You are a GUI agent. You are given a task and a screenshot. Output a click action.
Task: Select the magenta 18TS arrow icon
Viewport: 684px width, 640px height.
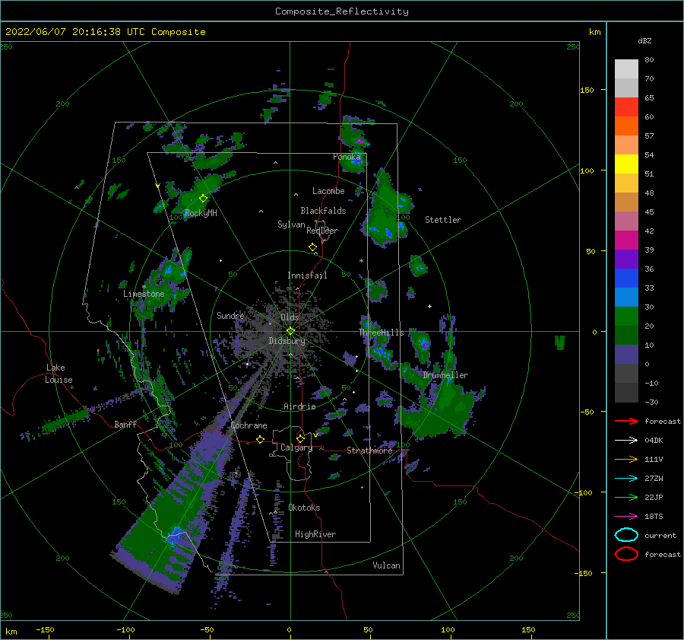point(626,517)
